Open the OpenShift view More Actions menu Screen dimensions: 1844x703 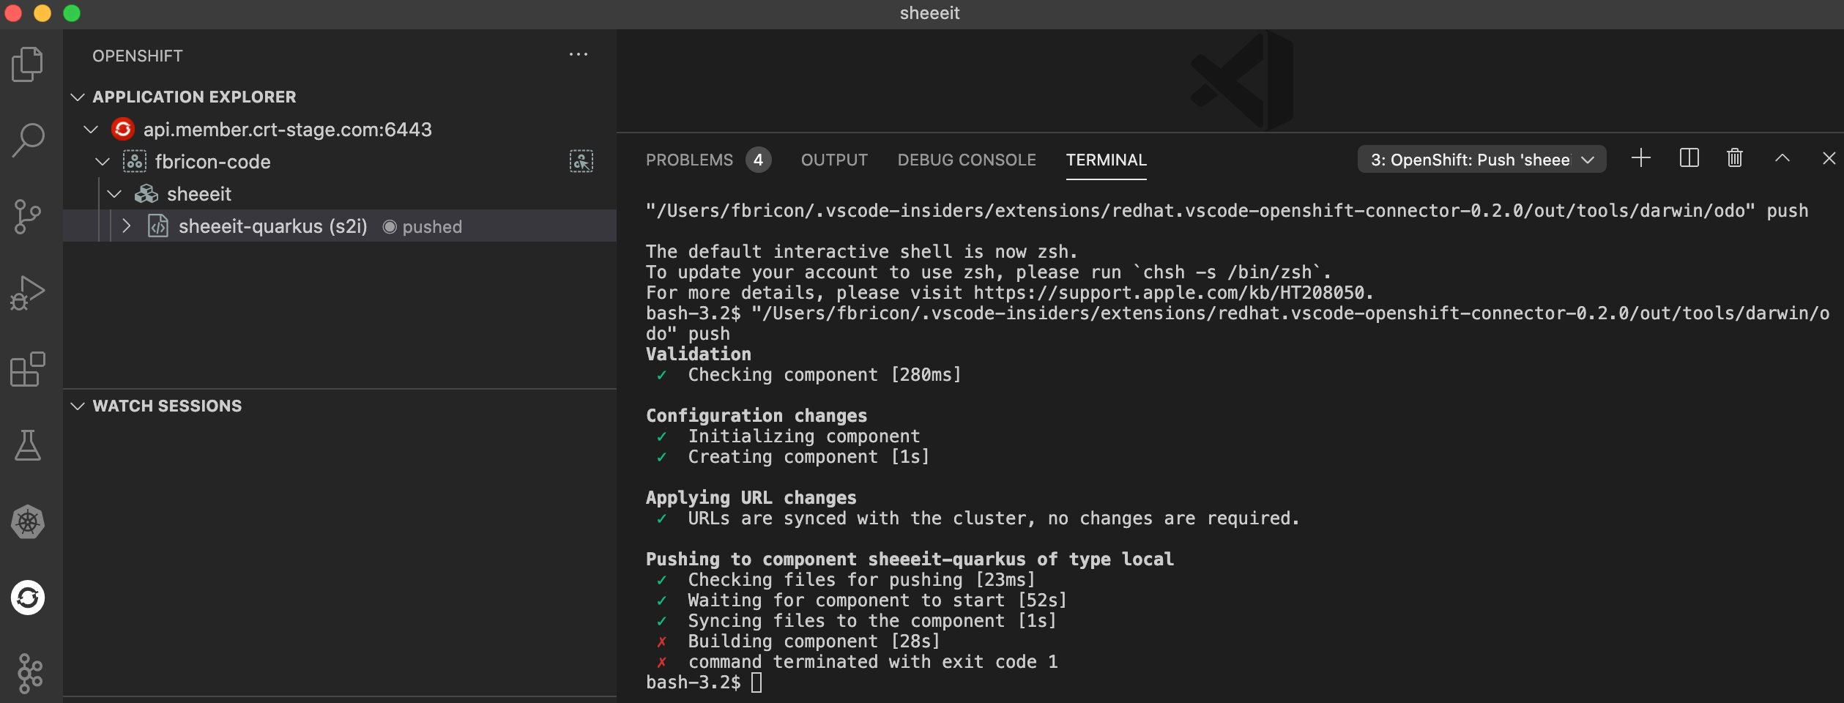(x=579, y=54)
